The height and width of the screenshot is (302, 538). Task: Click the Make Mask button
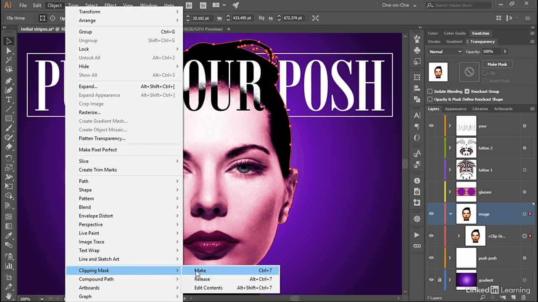(x=497, y=65)
